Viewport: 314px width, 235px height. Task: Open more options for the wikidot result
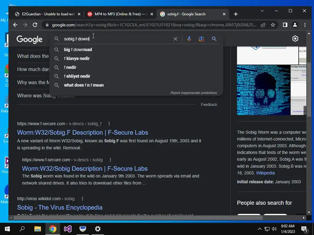(82, 199)
